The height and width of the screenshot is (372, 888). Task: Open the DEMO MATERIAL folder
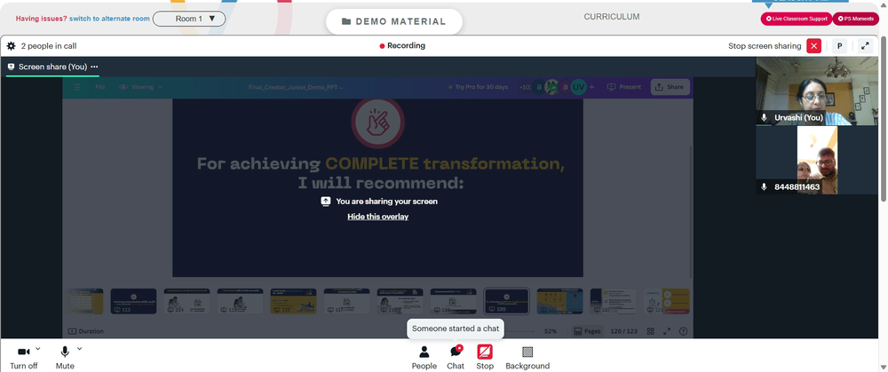394,21
